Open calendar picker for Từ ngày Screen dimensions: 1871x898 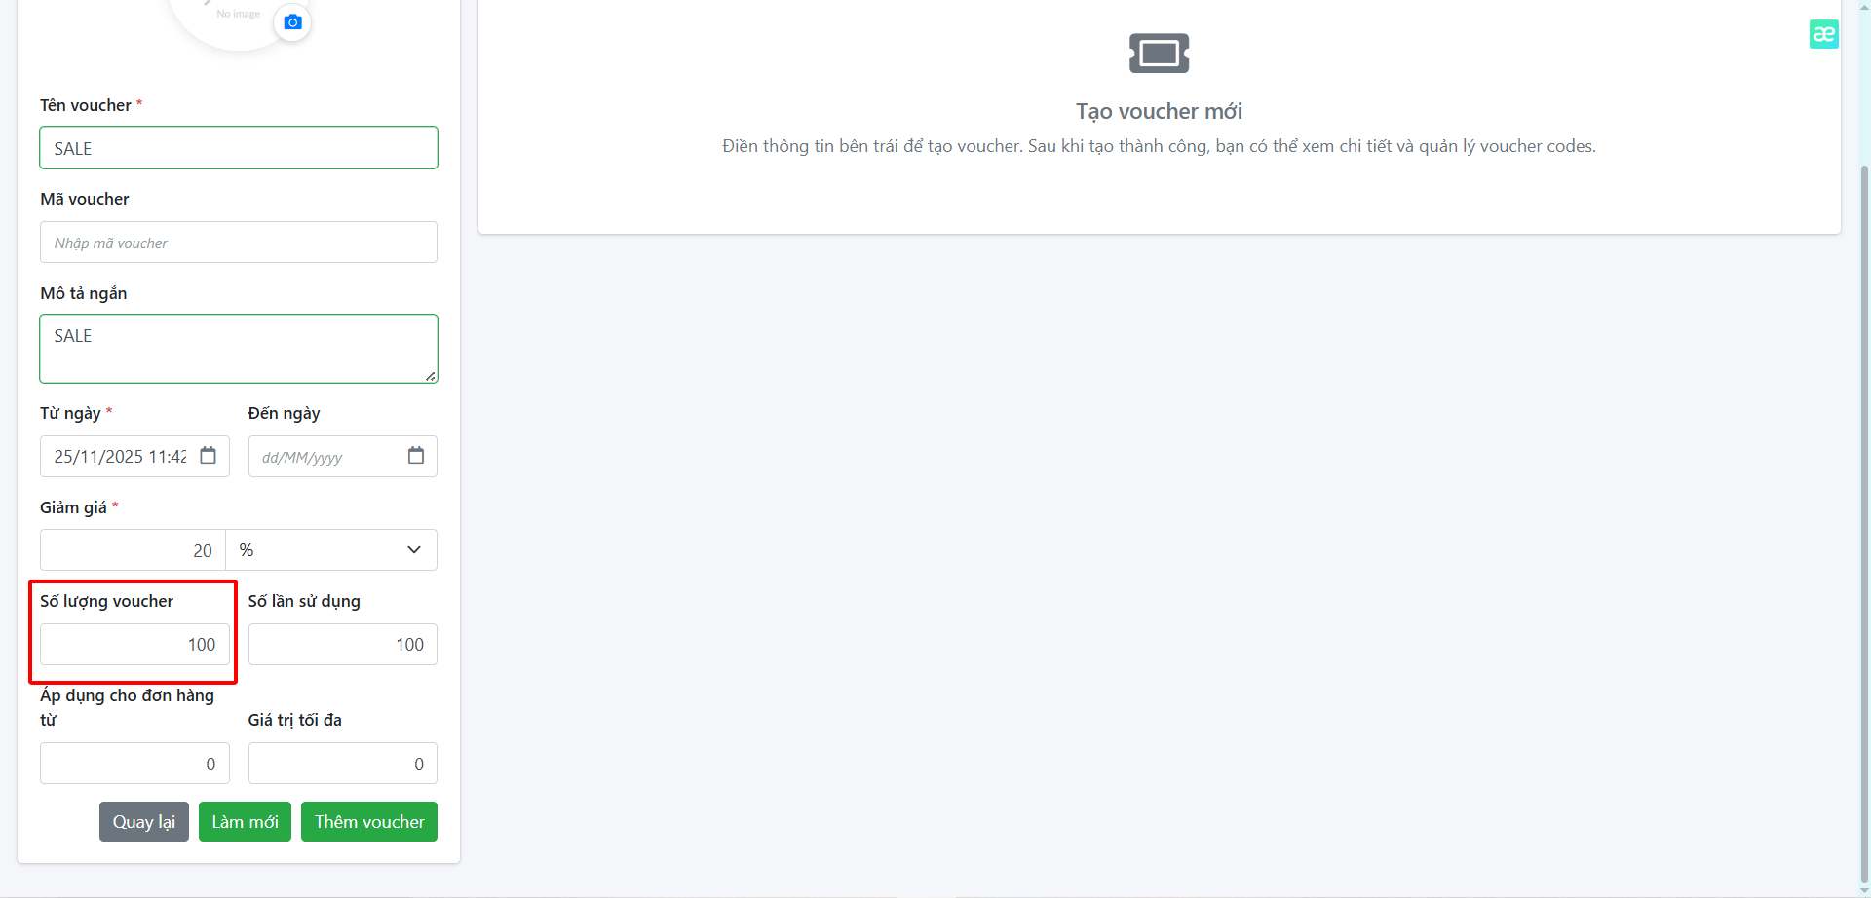[208, 456]
